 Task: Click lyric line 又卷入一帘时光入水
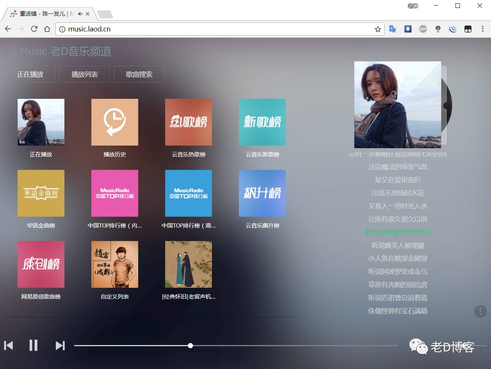point(398,206)
